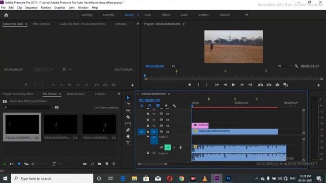The image size is (326, 183).
Task: Click Extract button in Program Monitor
Action: [269, 85]
